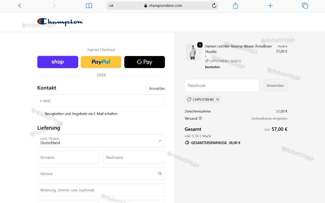Focus the Adresse input field
Viewport: 325px width, 203px height.
tap(101, 174)
